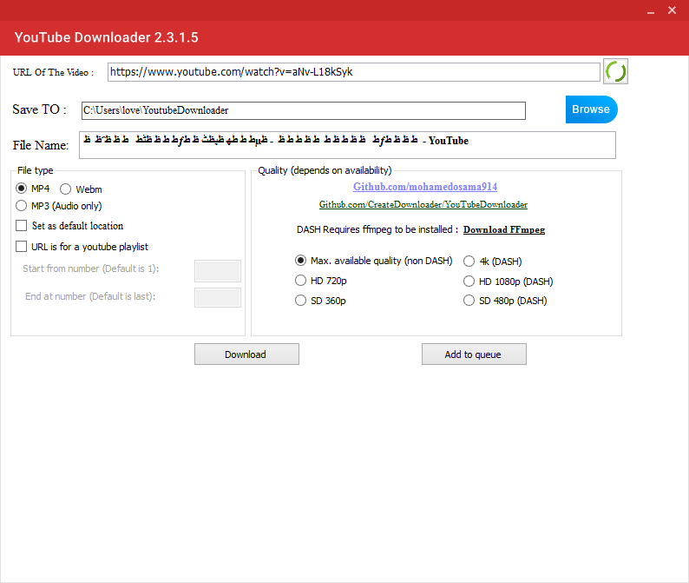Click the YouTube Downloader 2.3.1.5 title text
Screen dimensions: 689x583
click(x=107, y=37)
